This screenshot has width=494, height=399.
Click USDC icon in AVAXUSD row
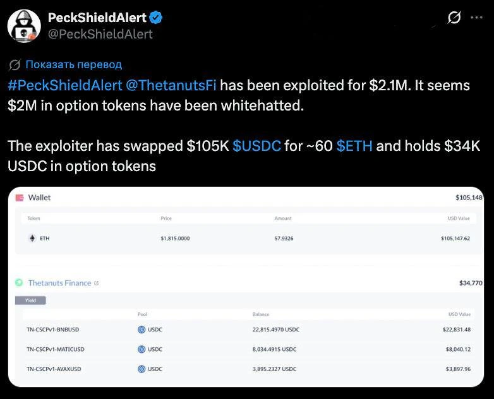[142, 369]
